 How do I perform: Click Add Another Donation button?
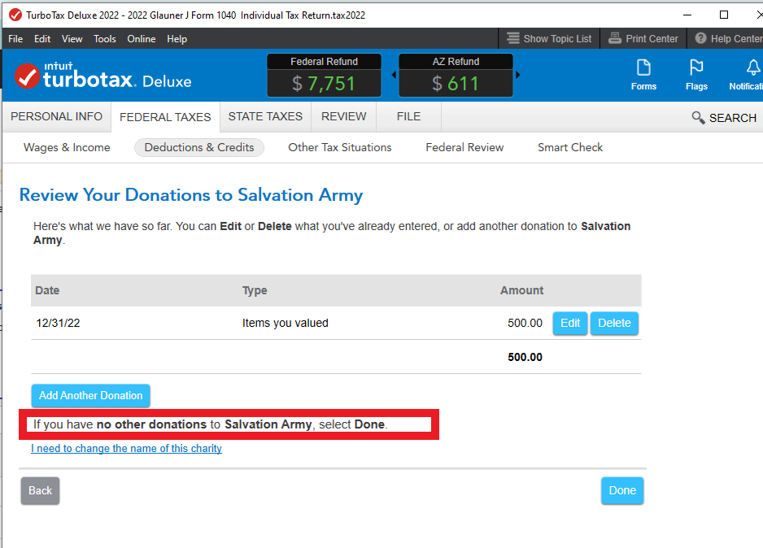coord(90,396)
